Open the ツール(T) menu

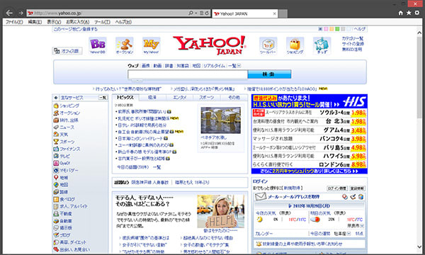pyautogui.click(x=102, y=22)
